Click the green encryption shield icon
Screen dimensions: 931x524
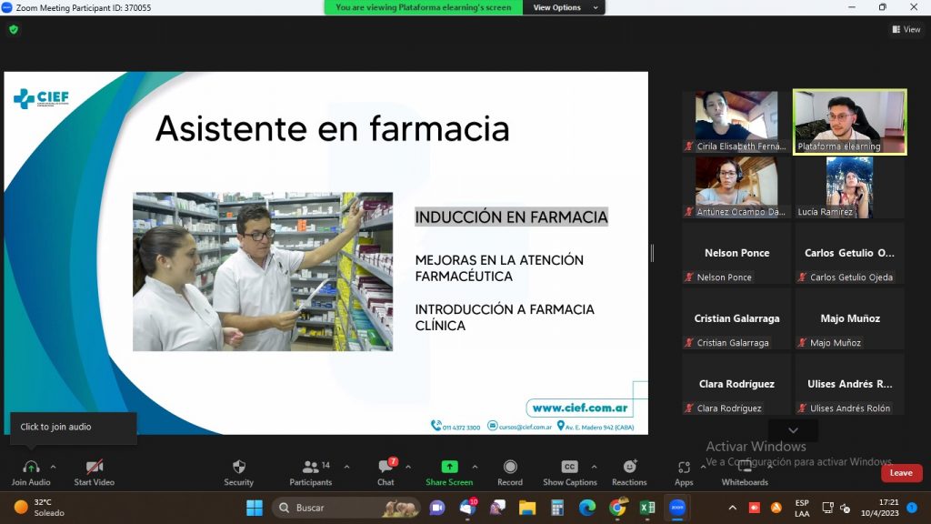14,29
